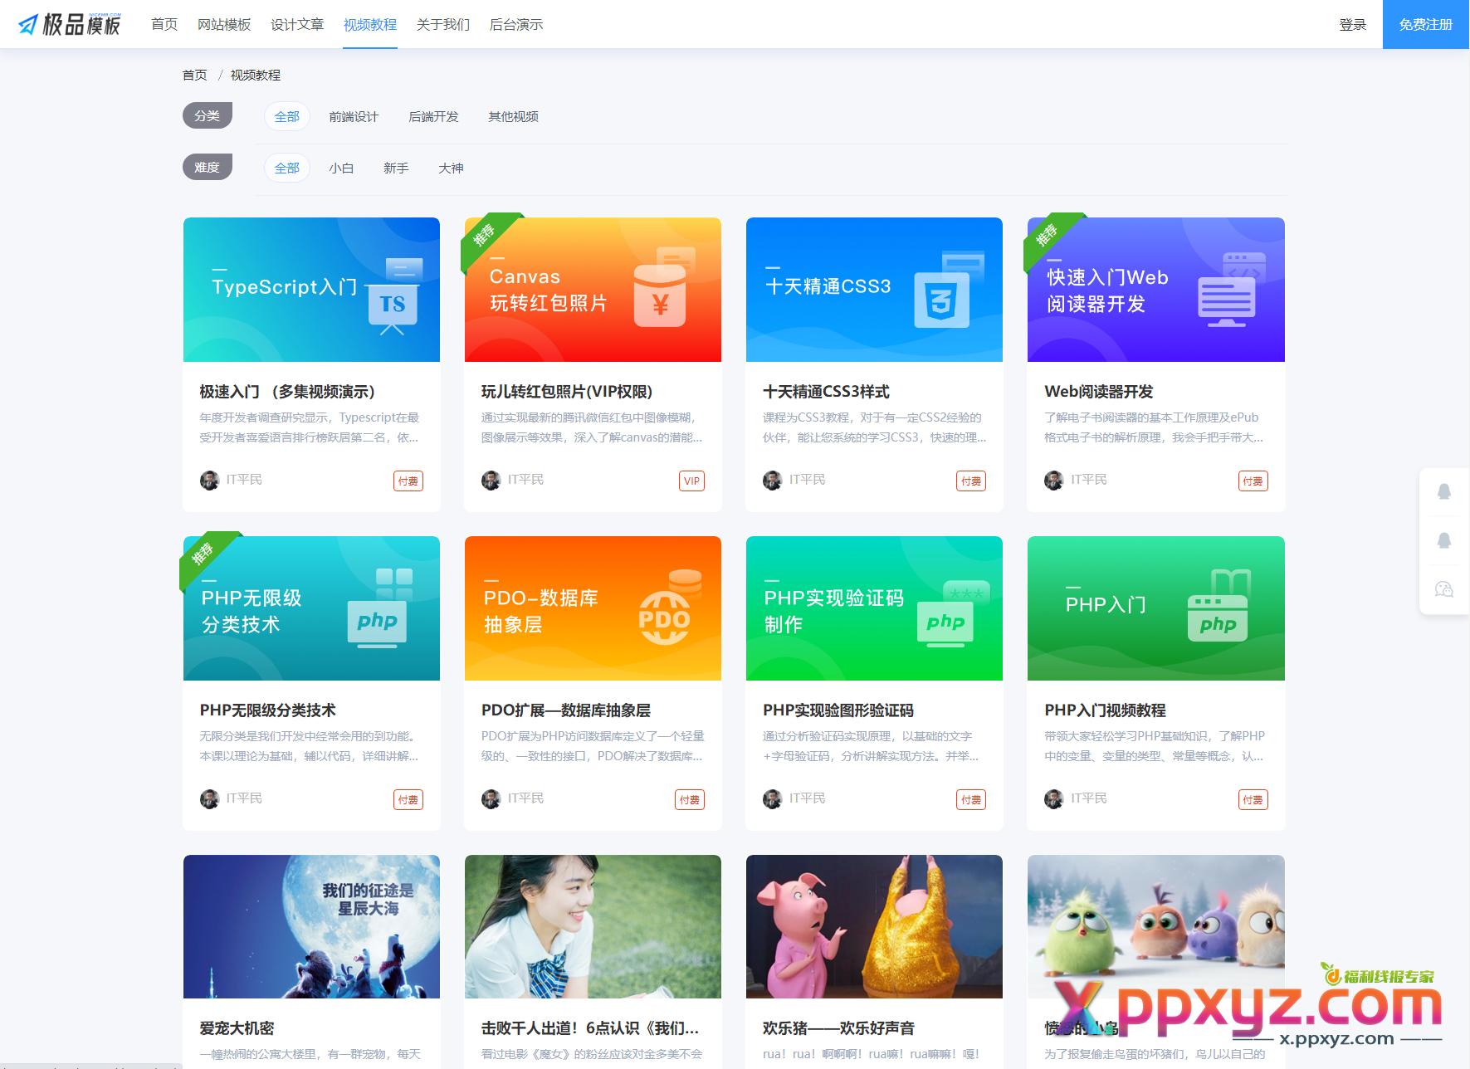Open the 快速入门Web阅读器开发 thumbnail
The image size is (1470, 1069).
[1156, 290]
